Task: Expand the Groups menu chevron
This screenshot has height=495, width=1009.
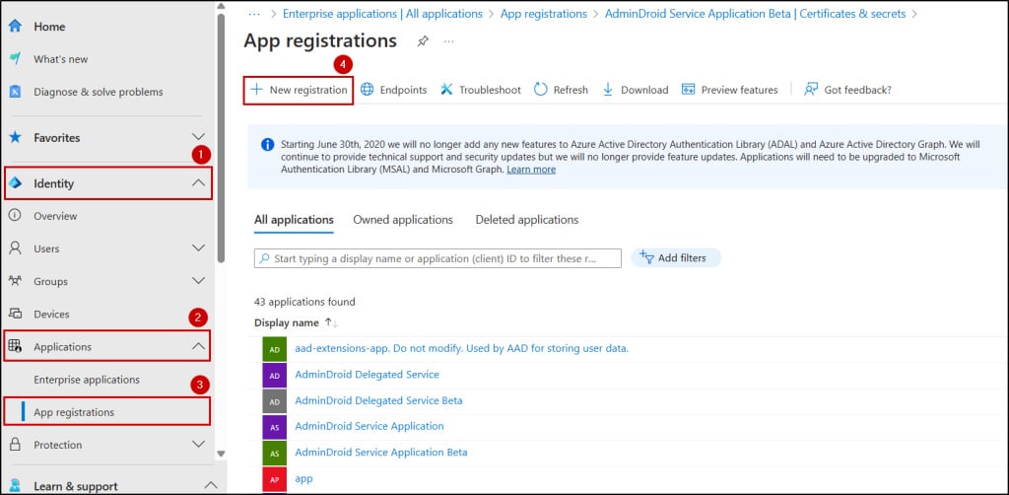Action: (x=199, y=281)
